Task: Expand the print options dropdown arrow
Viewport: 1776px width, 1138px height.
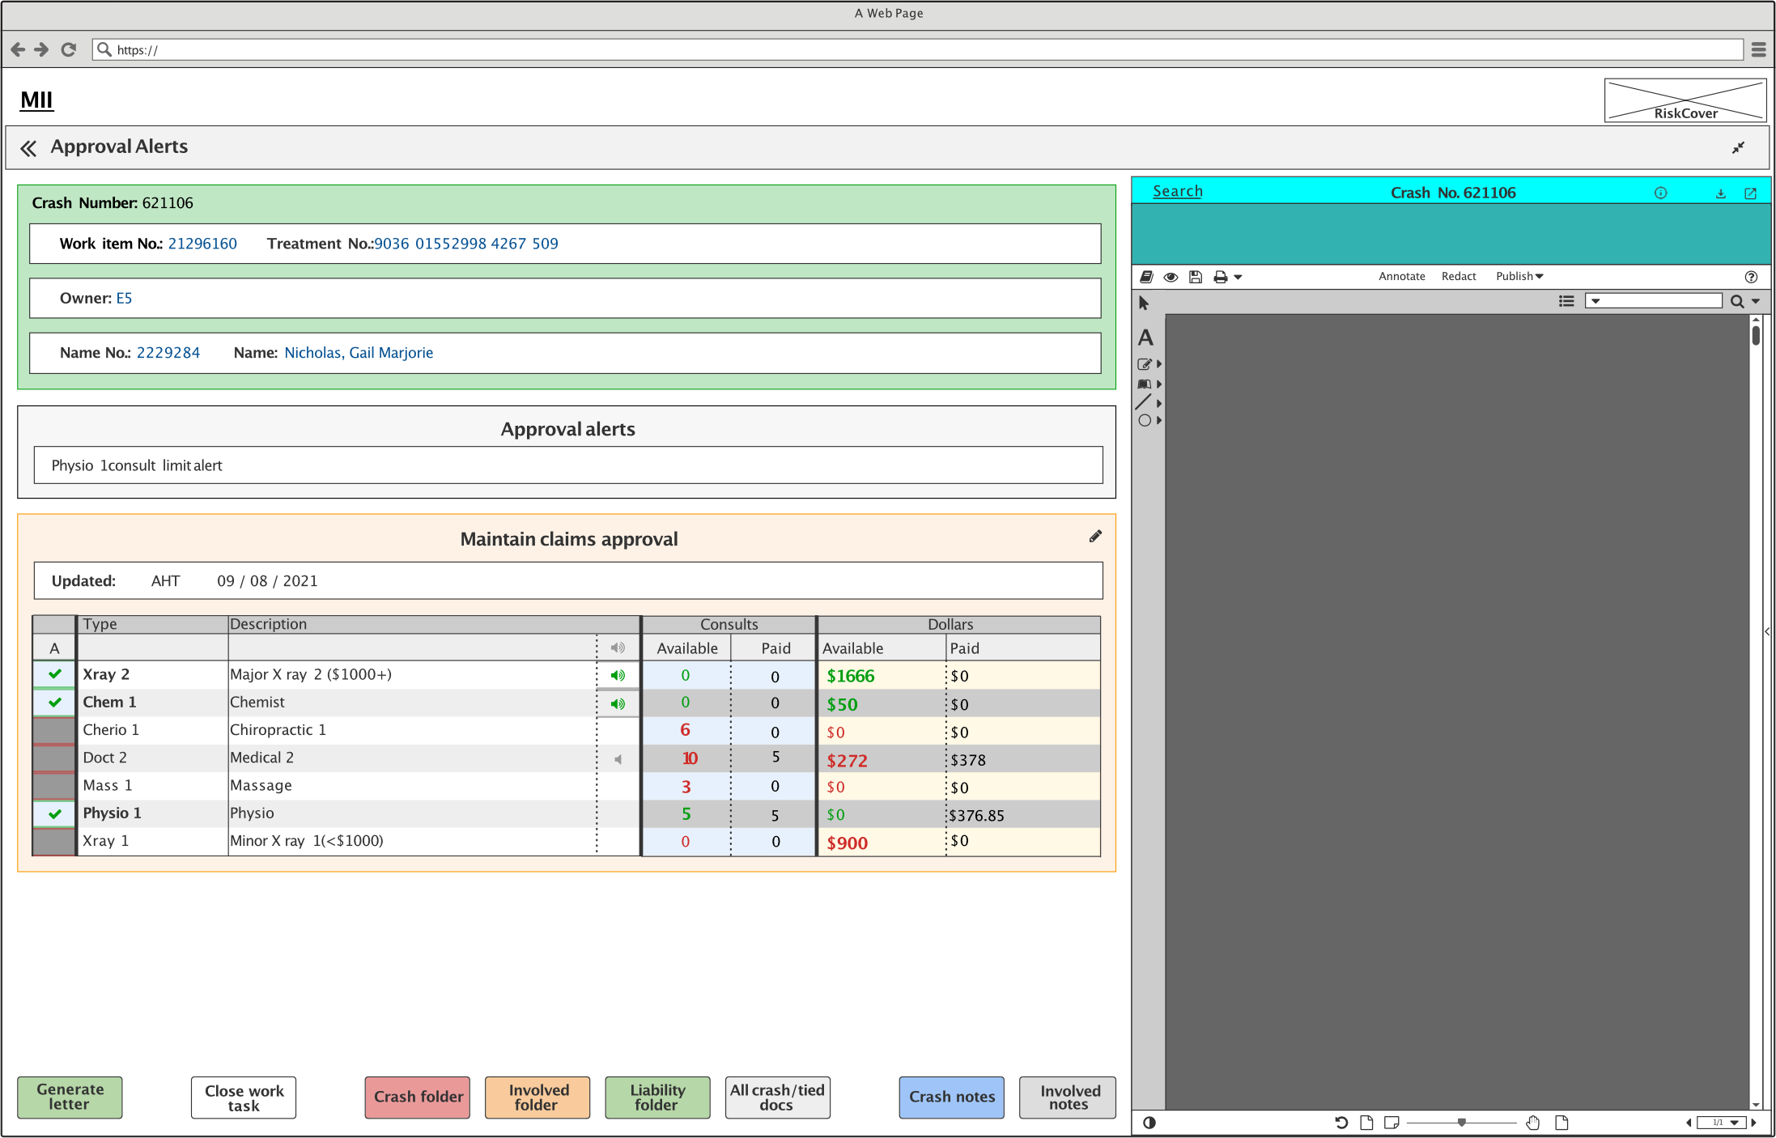Action: [x=1238, y=278]
